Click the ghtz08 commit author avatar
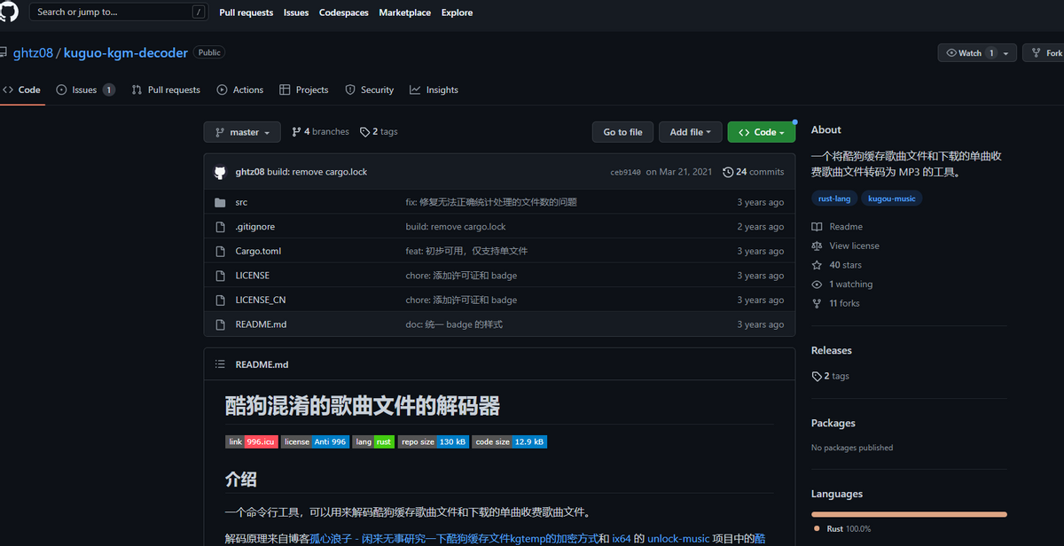The height and width of the screenshot is (546, 1064). click(x=221, y=172)
